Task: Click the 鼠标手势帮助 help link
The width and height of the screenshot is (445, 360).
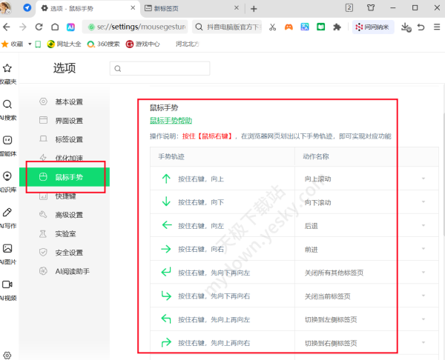Action: pyautogui.click(x=171, y=121)
